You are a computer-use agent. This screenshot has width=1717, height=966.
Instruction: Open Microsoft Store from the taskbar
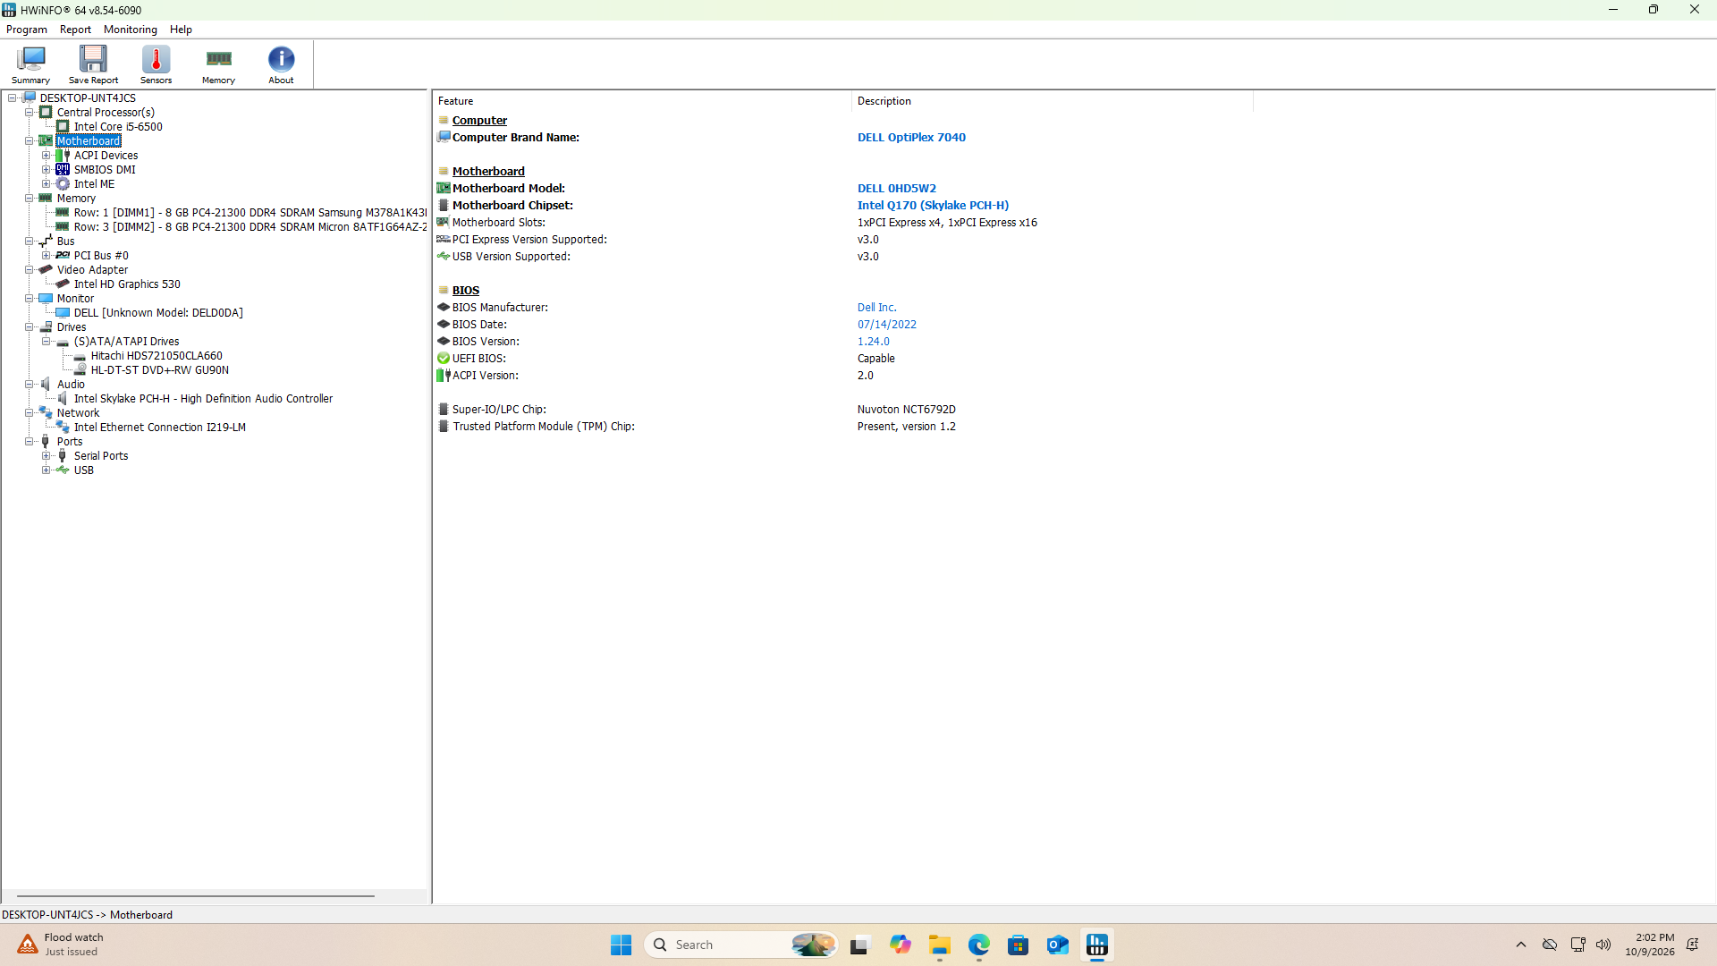pyautogui.click(x=1018, y=945)
